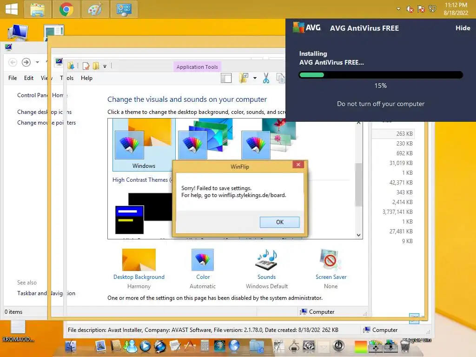Click the Cut scissors toolbar icon
The image size is (476, 357).
tap(266, 78)
